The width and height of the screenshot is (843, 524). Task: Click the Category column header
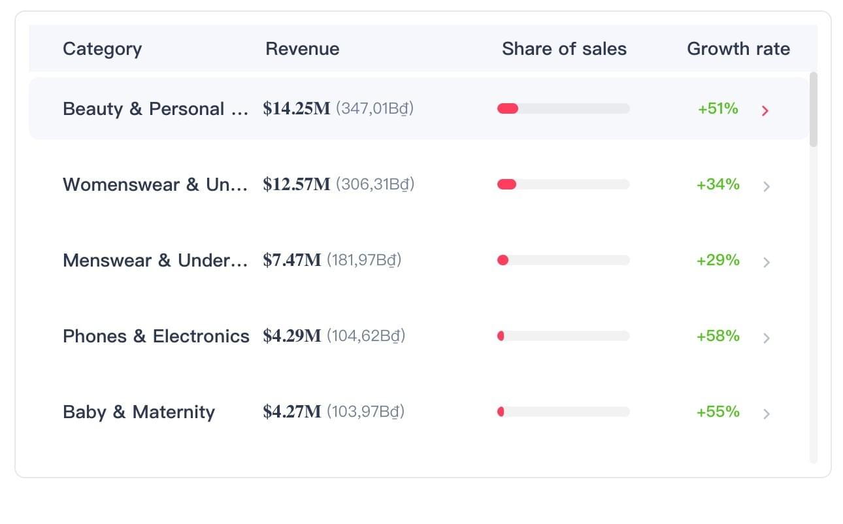click(x=102, y=49)
